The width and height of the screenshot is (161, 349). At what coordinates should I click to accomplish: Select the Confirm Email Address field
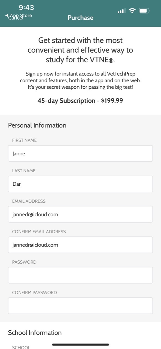click(80, 245)
